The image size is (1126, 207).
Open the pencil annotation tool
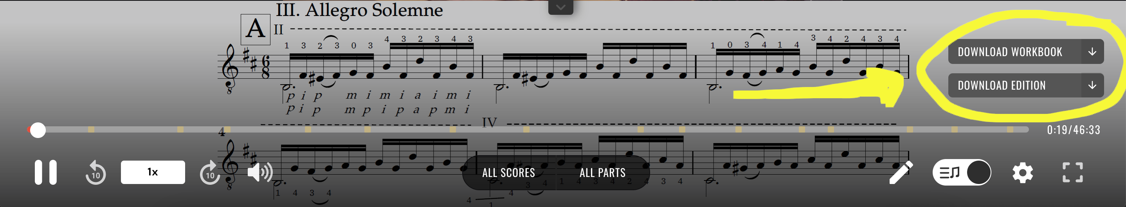pos(901,173)
